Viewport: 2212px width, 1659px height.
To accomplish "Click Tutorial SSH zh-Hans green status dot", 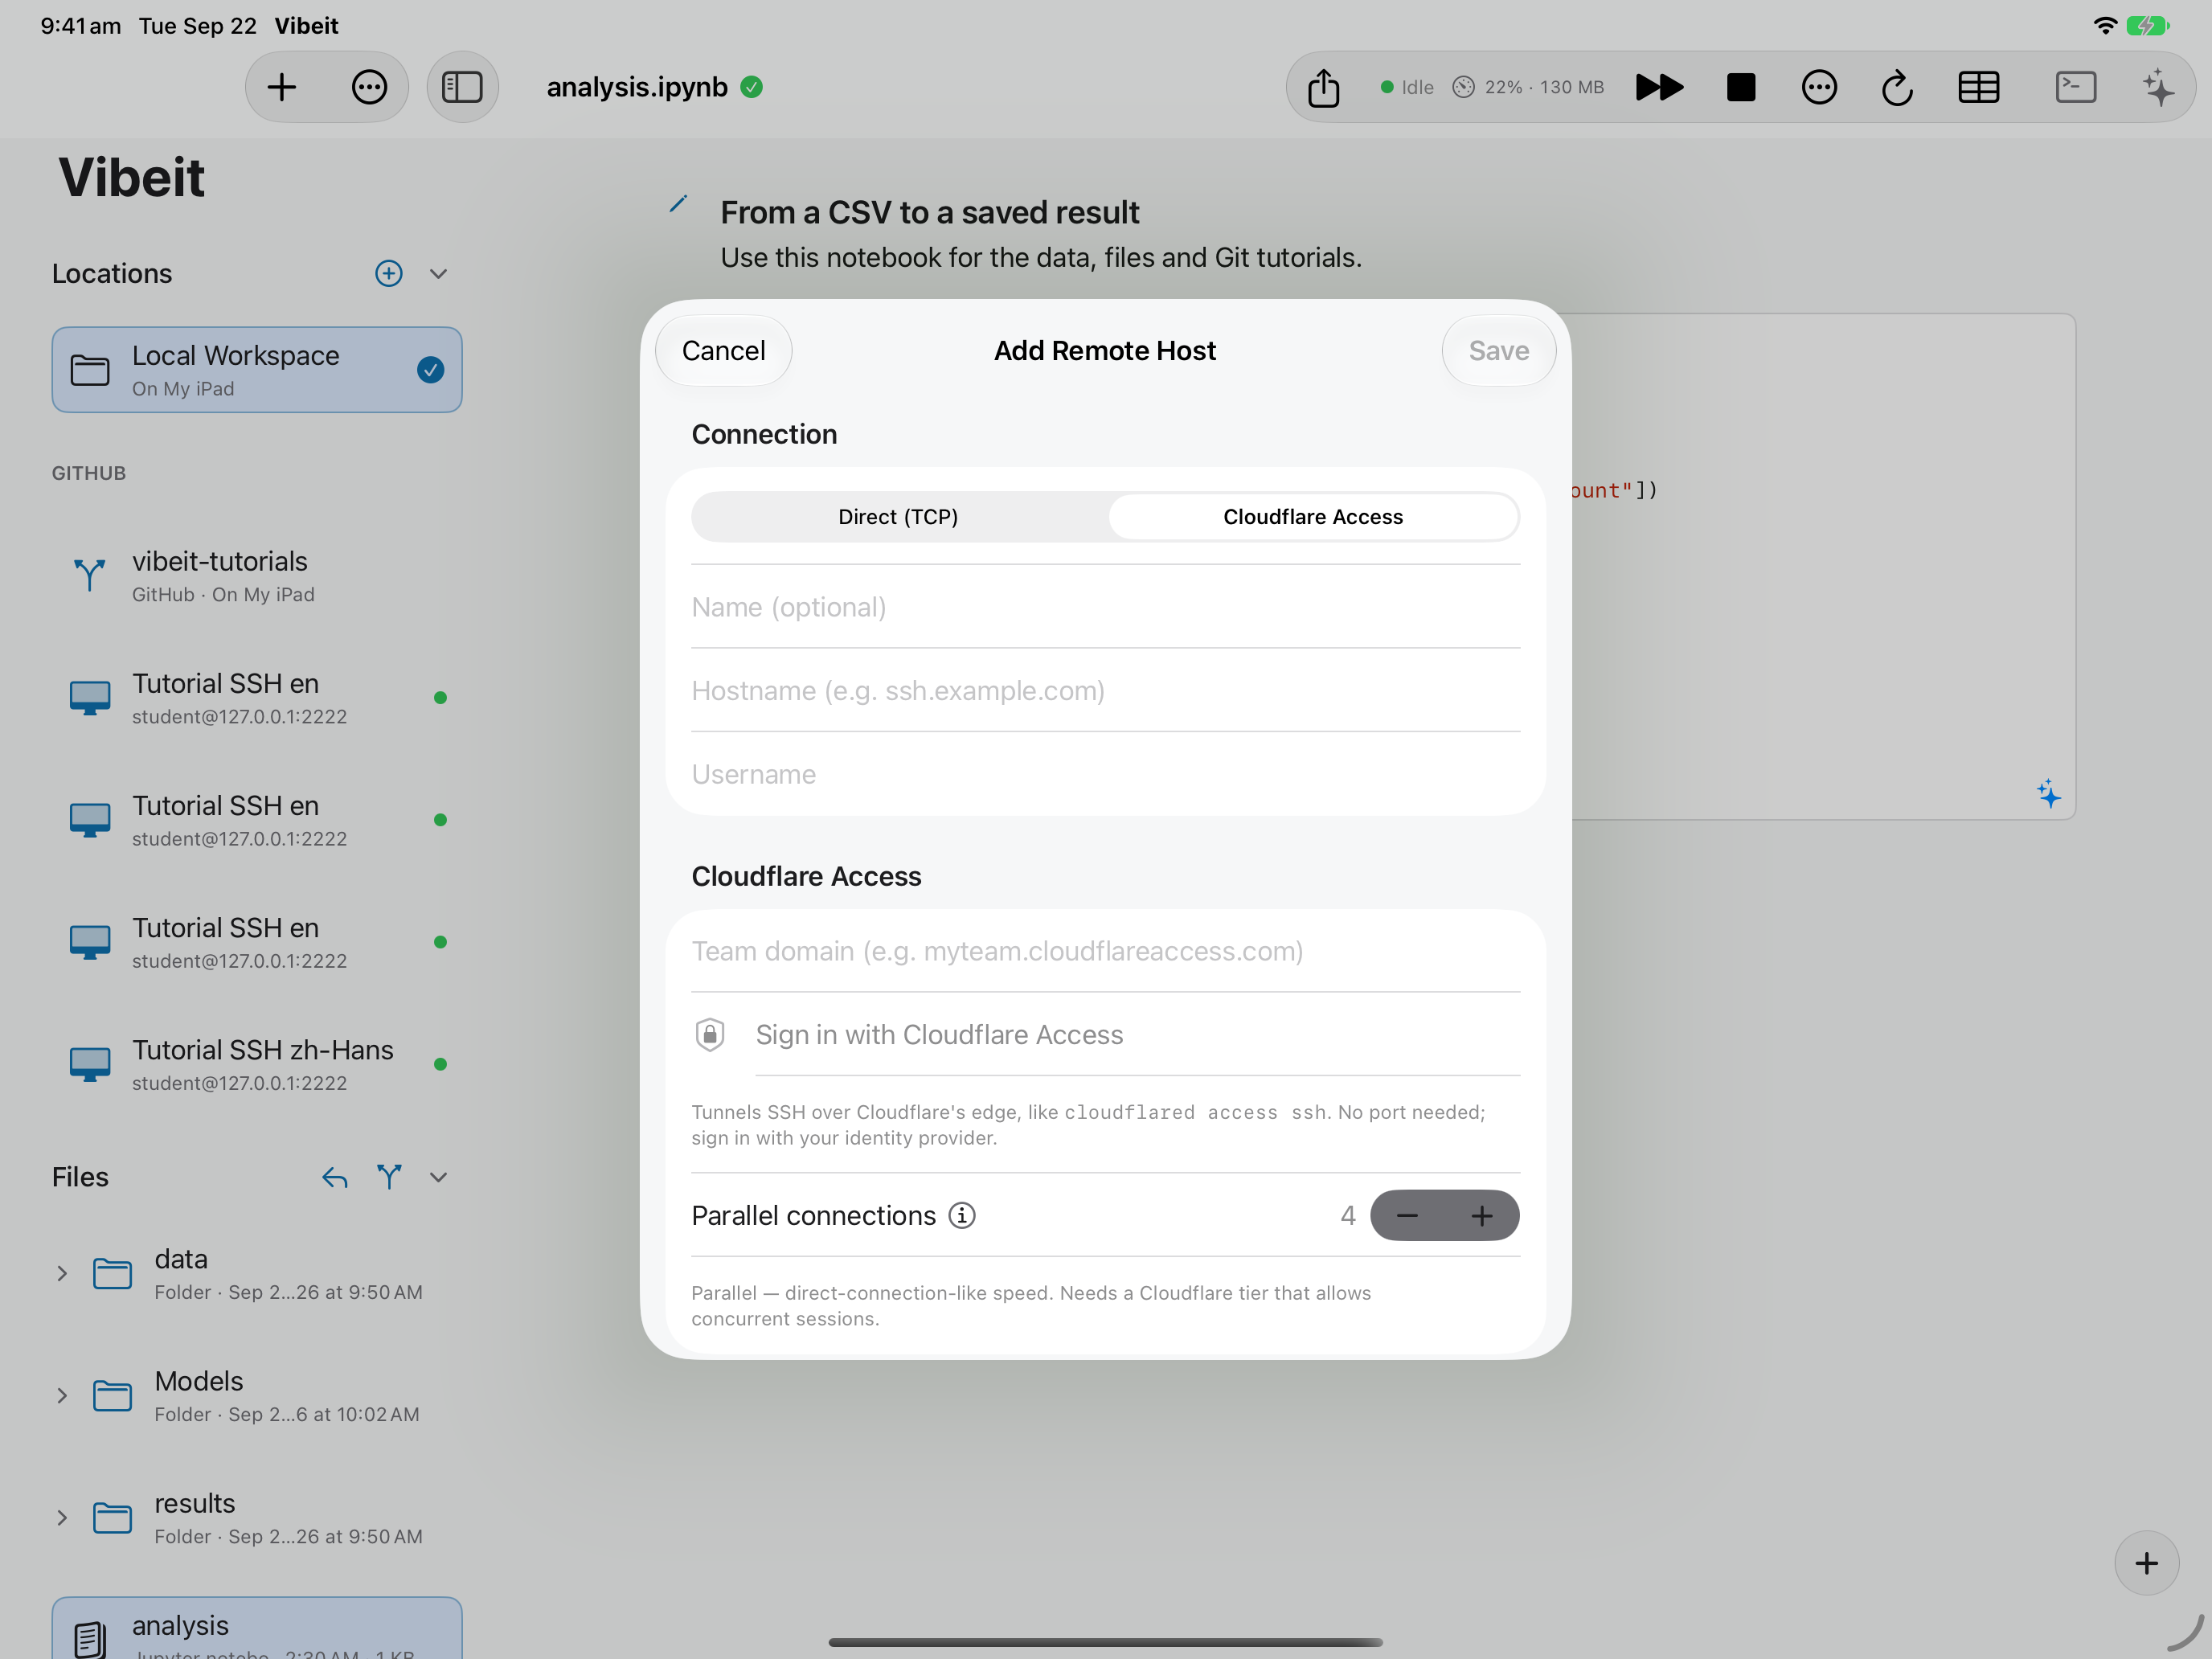I will (x=440, y=1064).
